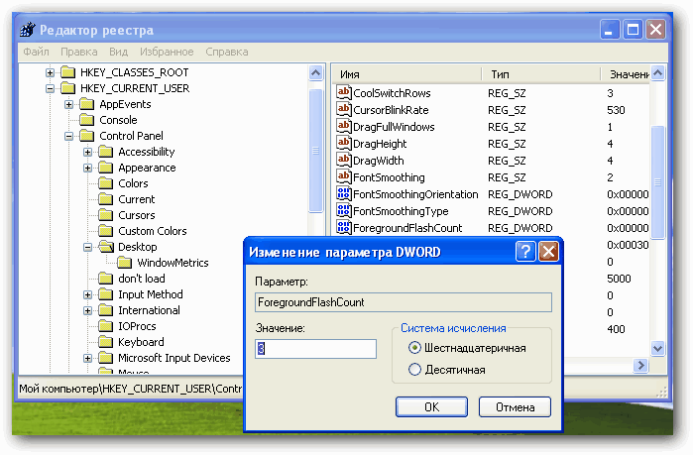Click the value 400 in the list
This screenshot has height=455, width=693.
616,329
